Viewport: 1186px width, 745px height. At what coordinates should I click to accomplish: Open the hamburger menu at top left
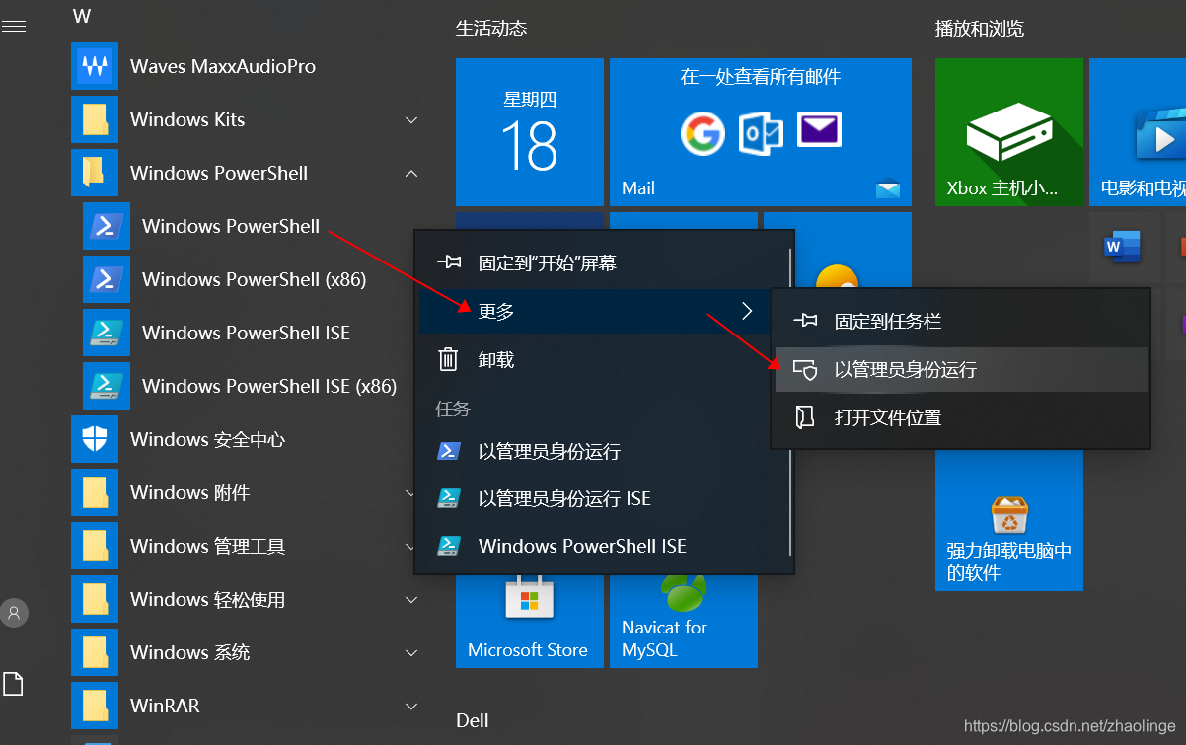click(x=14, y=27)
